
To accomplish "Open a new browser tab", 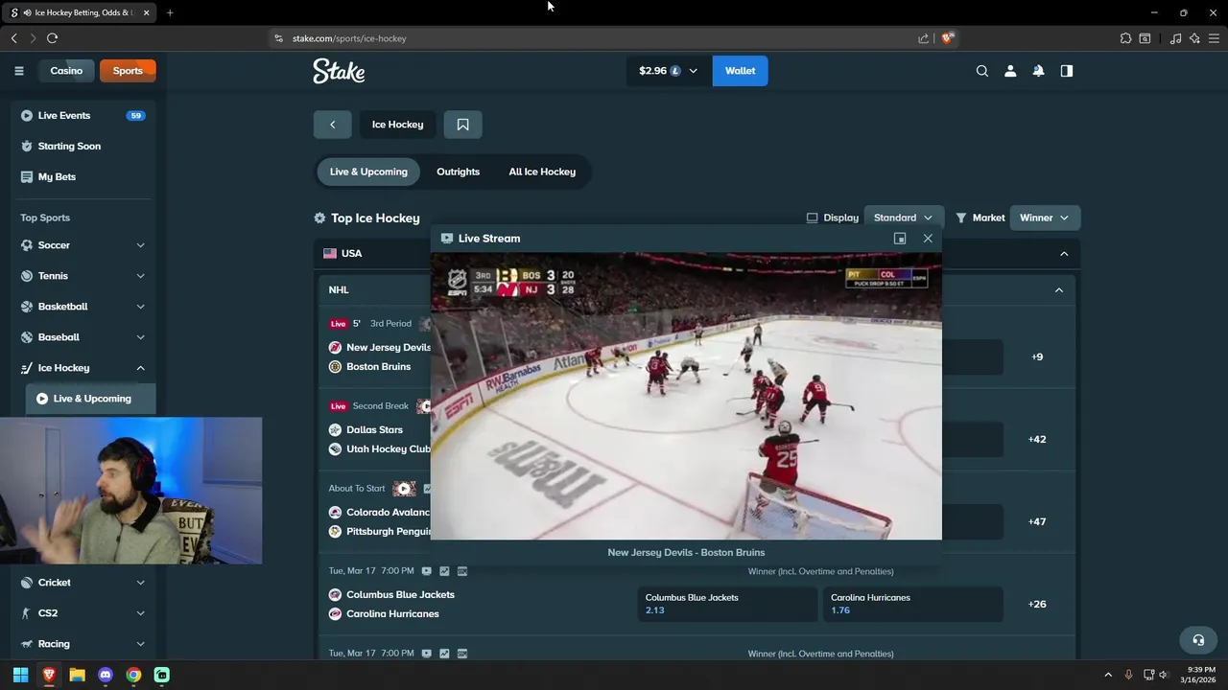I will click(x=170, y=12).
